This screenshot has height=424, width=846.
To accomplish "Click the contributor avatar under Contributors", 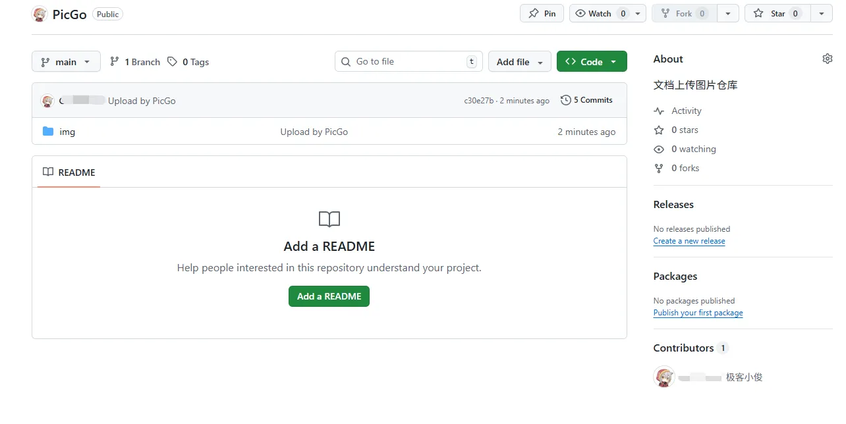I will click(x=664, y=377).
